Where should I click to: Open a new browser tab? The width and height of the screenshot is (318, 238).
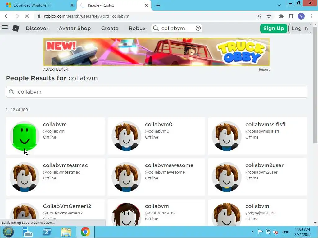click(158, 5)
